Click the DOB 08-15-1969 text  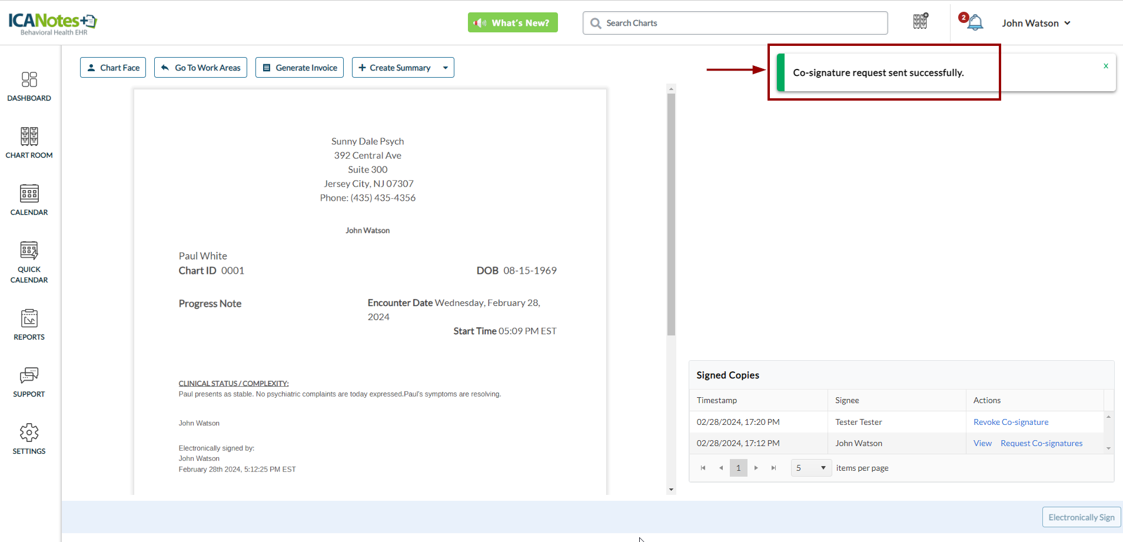pyautogui.click(x=517, y=271)
